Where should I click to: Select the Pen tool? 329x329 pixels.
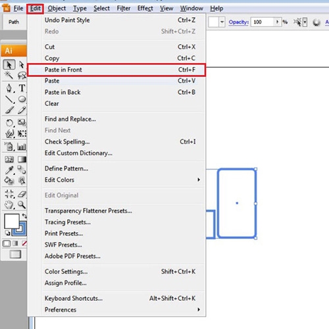coord(9,88)
